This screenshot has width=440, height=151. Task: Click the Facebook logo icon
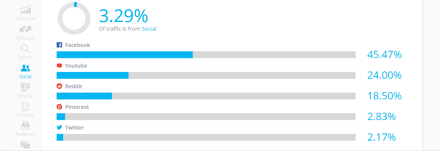(59, 45)
